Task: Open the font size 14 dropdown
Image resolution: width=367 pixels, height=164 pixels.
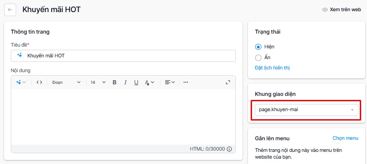Action: tap(98, 82)
